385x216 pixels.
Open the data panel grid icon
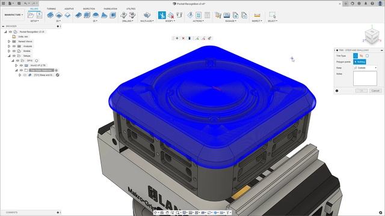[4, 4]
